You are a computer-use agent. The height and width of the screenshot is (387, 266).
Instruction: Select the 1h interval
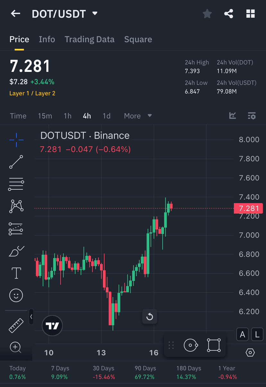click(x=67, y=116)
